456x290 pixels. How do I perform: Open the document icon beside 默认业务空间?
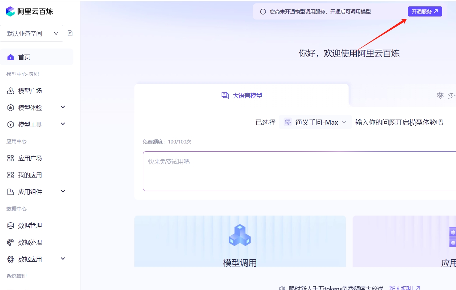point(70,33)
